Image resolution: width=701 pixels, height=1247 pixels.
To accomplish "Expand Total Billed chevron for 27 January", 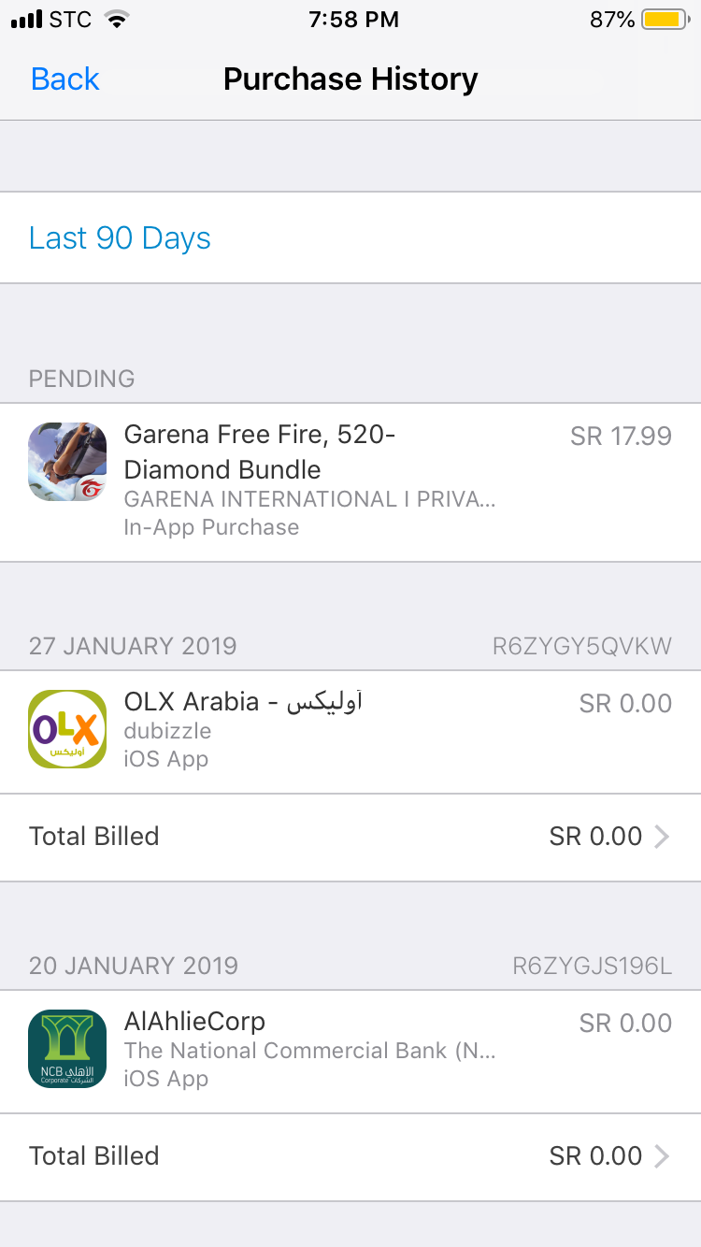I will (x=662, y=837).
